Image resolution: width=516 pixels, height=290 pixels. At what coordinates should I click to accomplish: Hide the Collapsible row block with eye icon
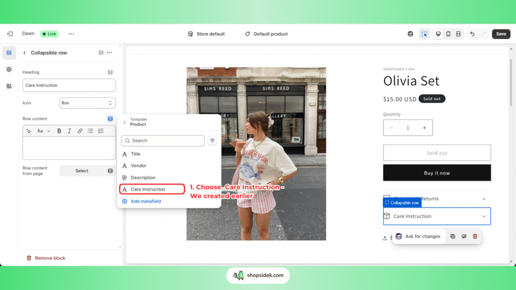tap(464, 236)
